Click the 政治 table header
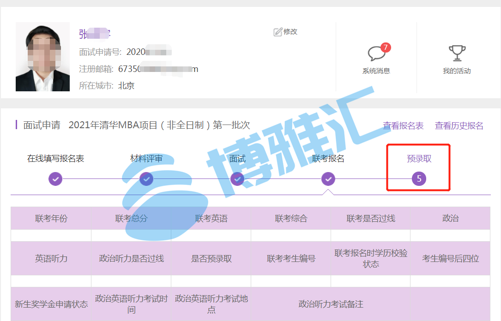Image resolution: width=501 pixels, height=321 pixels. [450, 218]
